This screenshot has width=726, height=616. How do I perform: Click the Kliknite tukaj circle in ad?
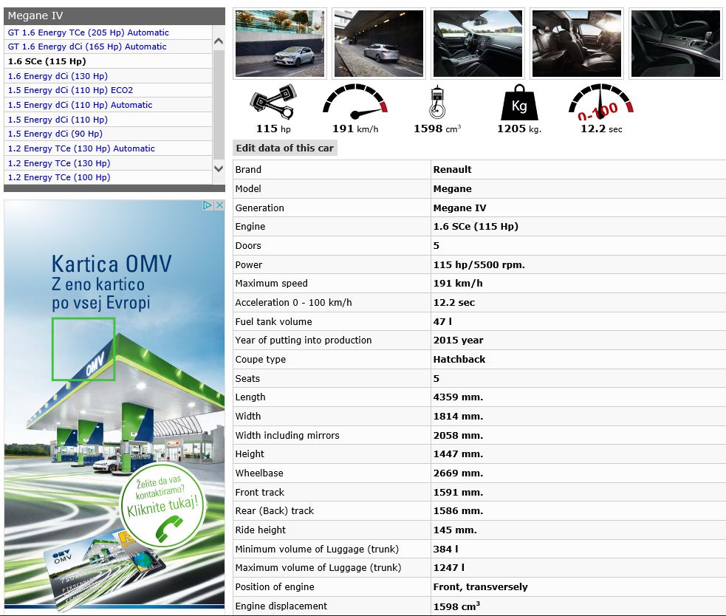[162, 506]
